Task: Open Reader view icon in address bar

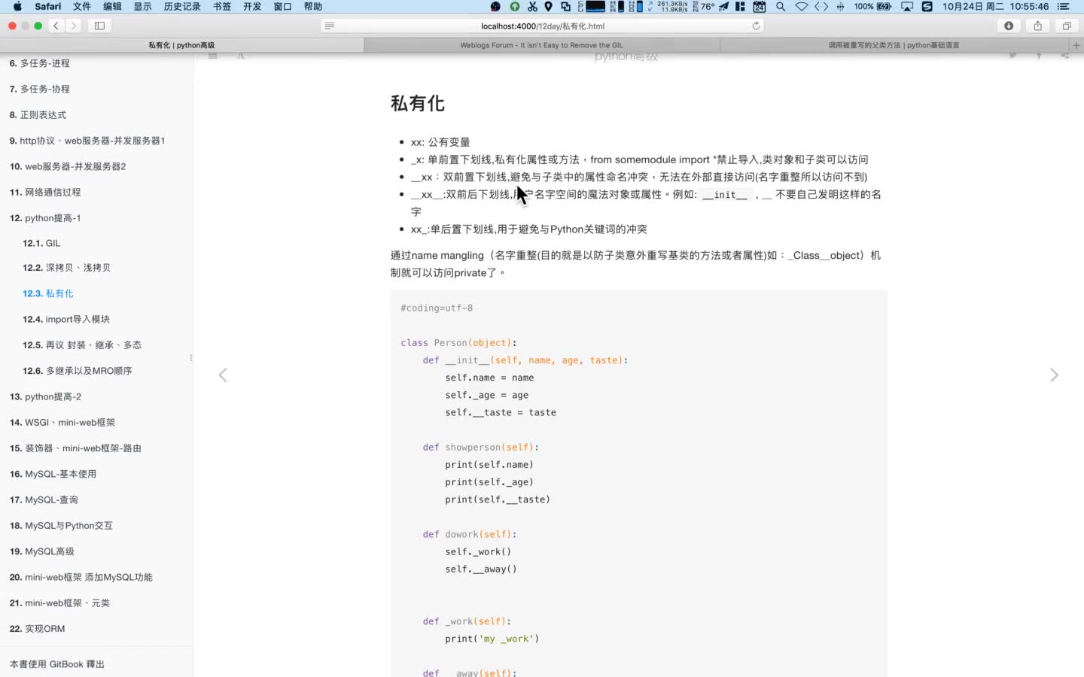Action: (329, 26)
